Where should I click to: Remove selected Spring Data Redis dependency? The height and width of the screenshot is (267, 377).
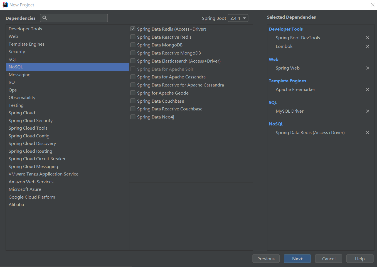coord(368,133)
